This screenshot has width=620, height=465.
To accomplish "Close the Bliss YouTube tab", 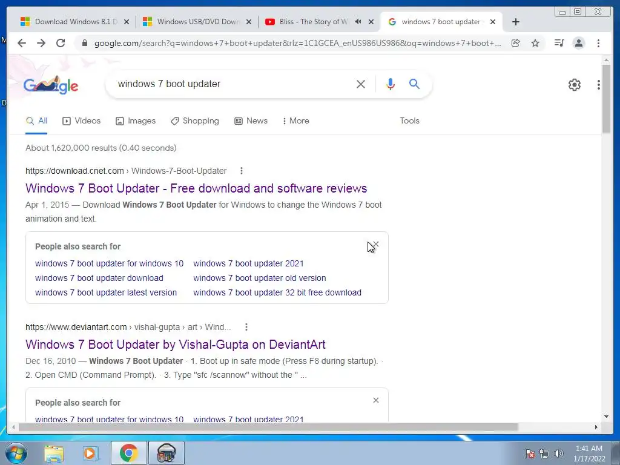I will [371, 22].
